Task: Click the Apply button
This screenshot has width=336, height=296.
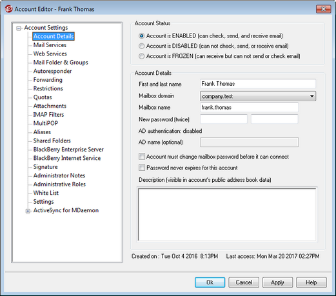Action: [x=277, y=282]
